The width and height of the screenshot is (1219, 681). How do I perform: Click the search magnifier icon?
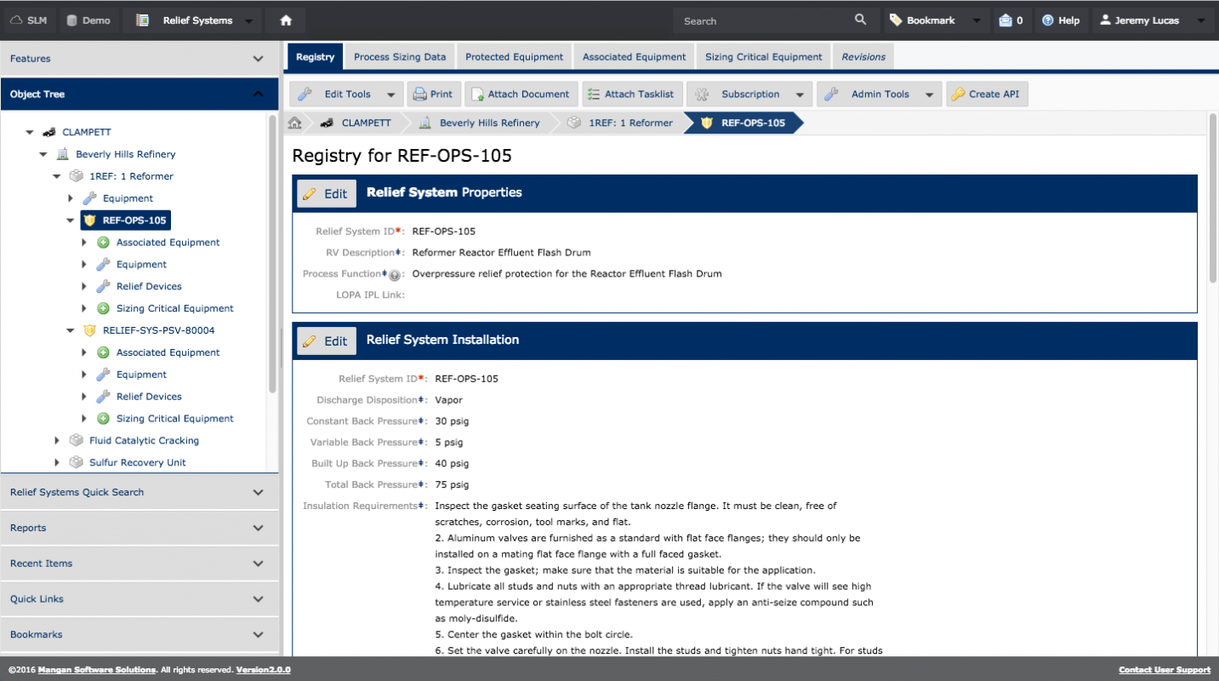(x=861, y=20)
